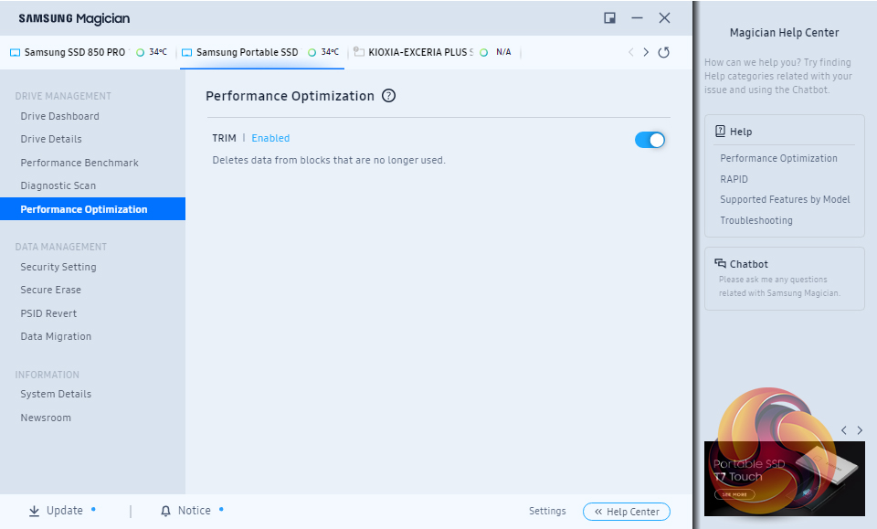Open the KIOXIA-EXCERIA PLUS drive tab
The height and width of the screenshot is (529, 877).
click(x=433, y=52)
